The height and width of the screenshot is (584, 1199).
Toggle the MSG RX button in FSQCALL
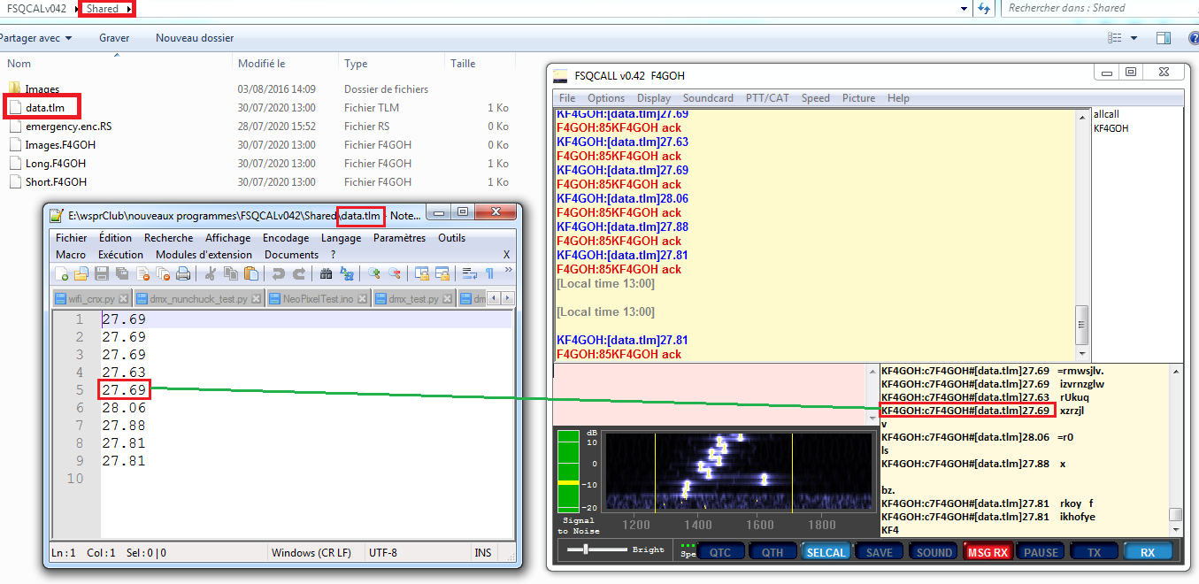click(988, 552)
